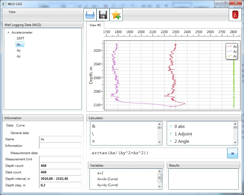Open the View menu
This screenshot has width=244, height=195.
pyautogui.click(x=12, y=12)
